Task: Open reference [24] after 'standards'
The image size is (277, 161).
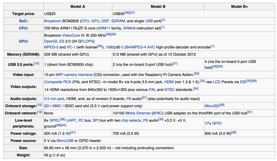Action: click(196, 89)
